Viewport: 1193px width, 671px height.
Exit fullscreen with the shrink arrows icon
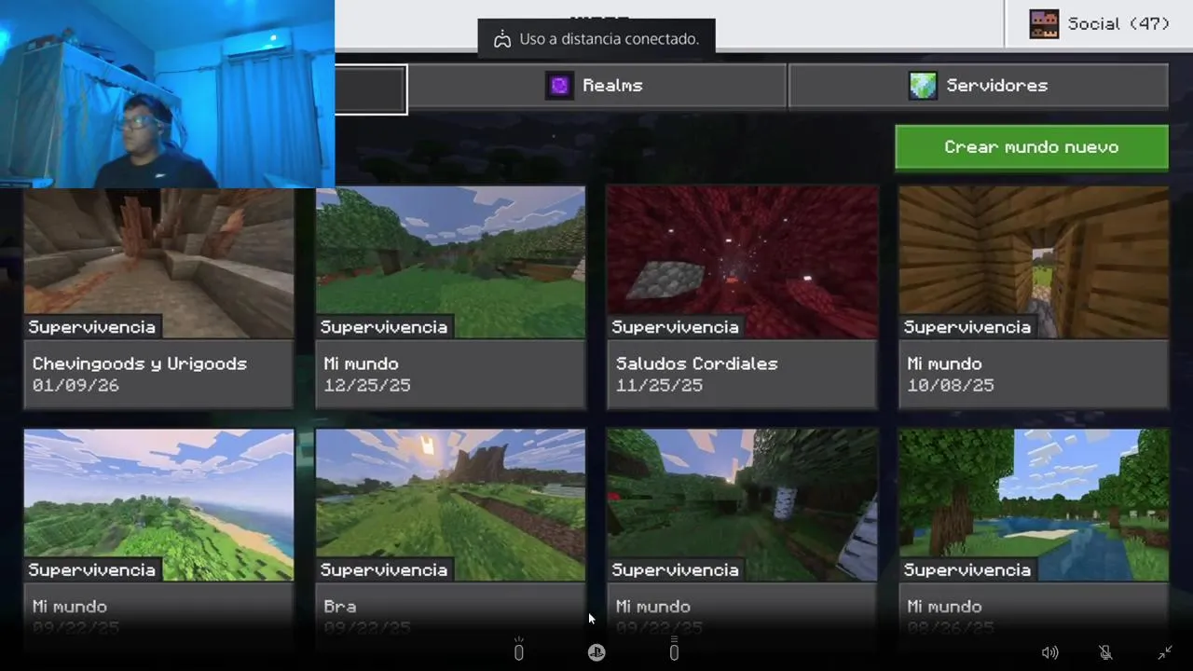pyautogui.click(x=1165, y=653)
